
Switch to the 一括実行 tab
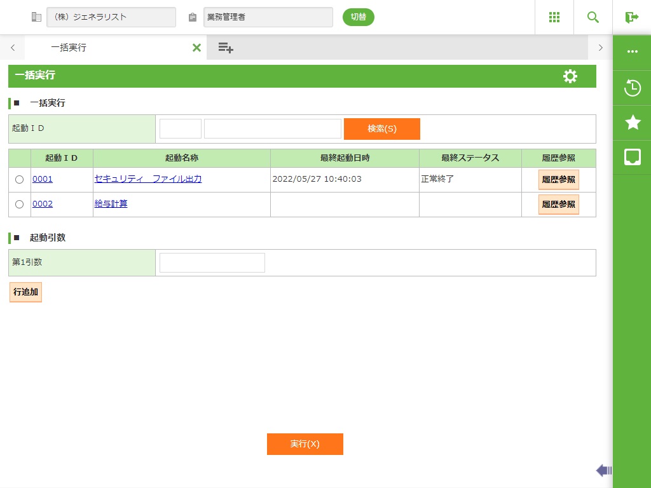point(69,48)
